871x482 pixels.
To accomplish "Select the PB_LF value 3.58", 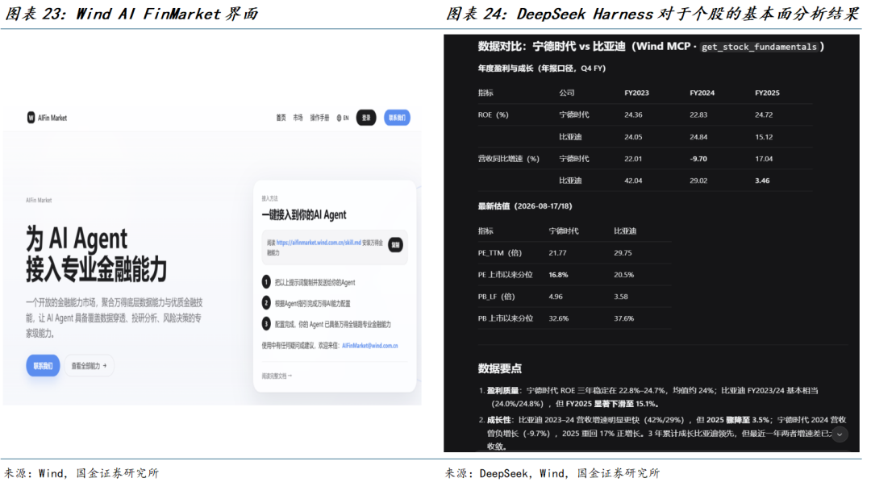I will click(621, 297).
